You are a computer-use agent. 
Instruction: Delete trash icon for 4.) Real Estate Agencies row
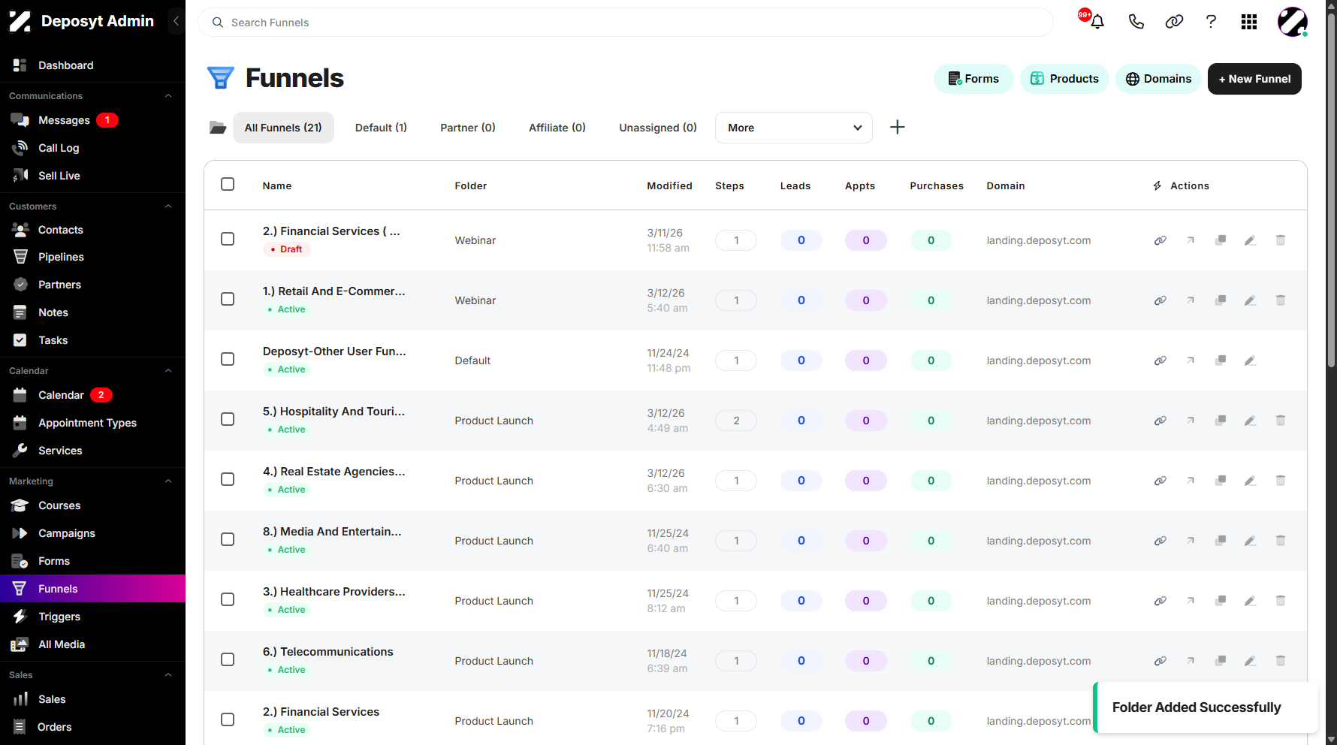pyautogui.click(x=1281, y=481)
